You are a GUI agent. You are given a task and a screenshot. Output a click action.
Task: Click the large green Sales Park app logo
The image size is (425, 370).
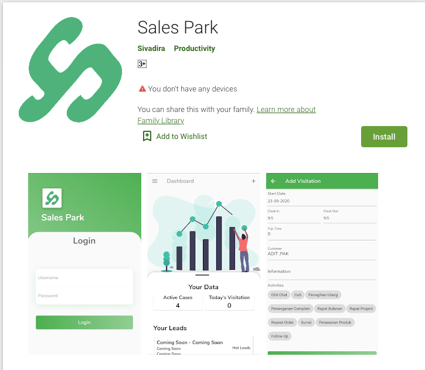[70, 70]
